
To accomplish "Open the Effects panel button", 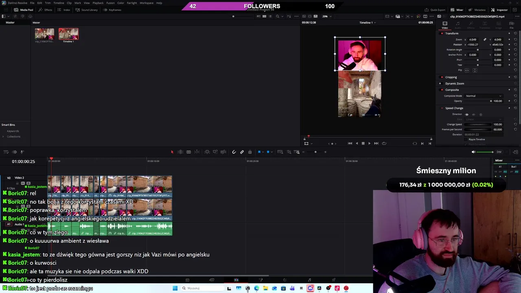I will (x=46, y=10).
